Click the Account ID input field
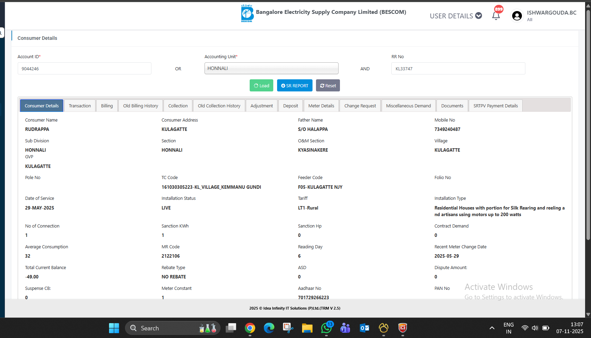The image size is (591, 338). pos(84,69)
